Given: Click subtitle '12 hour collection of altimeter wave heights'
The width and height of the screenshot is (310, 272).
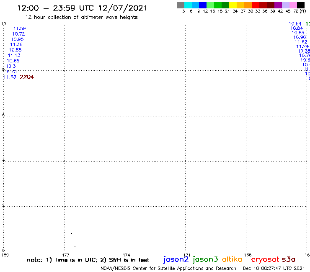Looking at the screenshot, I should (81, 17).
